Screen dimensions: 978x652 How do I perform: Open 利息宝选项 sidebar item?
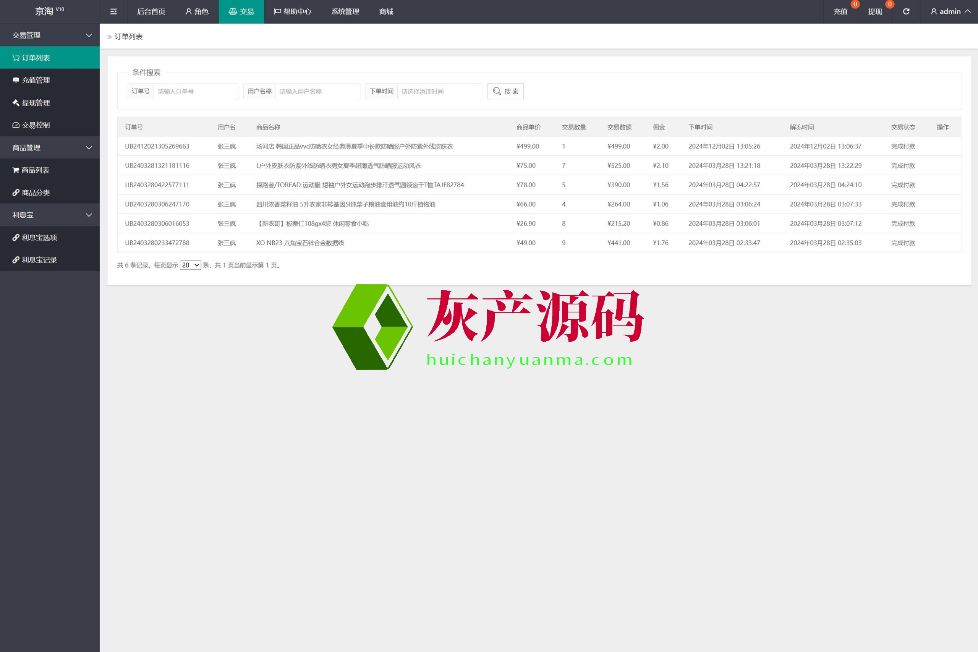(39, 238)
